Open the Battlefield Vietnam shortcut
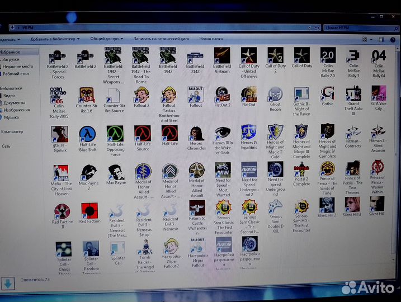This screenshot has width=401, height=302. (x=222, y=60)
